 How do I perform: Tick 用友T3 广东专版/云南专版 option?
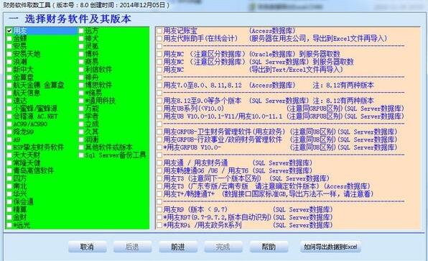pyautogui.click(x=159, y=186)
